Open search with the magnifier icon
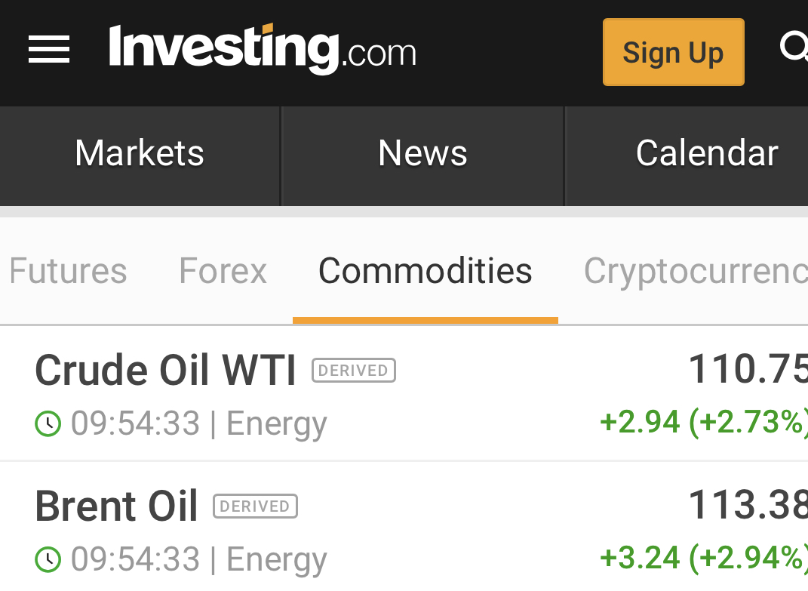 (794, 48)
